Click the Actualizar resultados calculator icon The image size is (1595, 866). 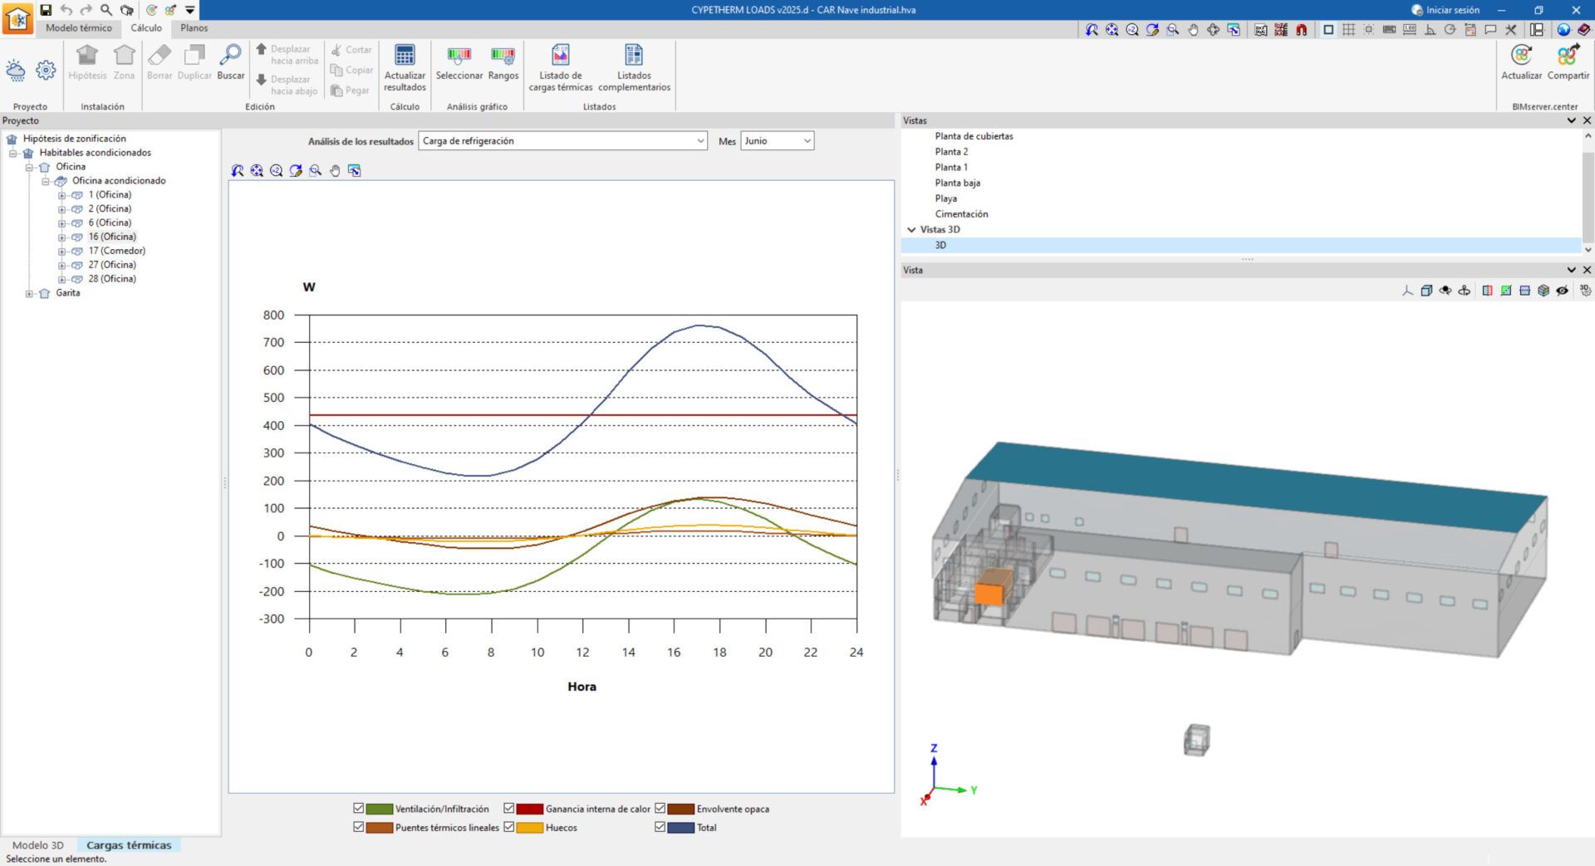(x=405, y=56)
